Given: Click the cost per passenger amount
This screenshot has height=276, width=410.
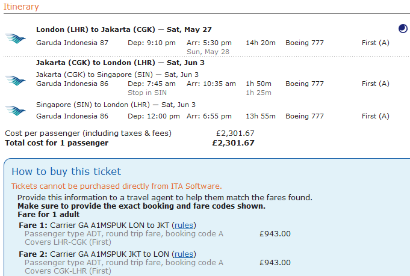Looking at the screenshot, I should coord(235,133).
